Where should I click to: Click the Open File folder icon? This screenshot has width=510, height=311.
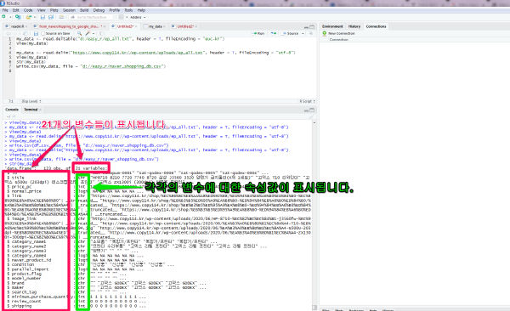pyautogui.click(x=28, y=17)
